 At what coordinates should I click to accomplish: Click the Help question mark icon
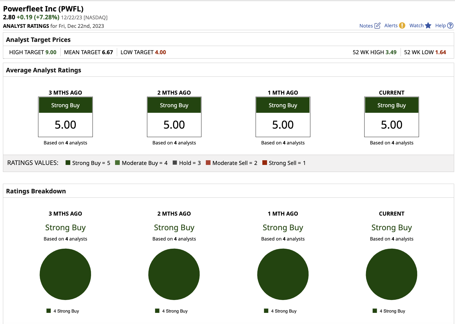click(x=450, y=25)
